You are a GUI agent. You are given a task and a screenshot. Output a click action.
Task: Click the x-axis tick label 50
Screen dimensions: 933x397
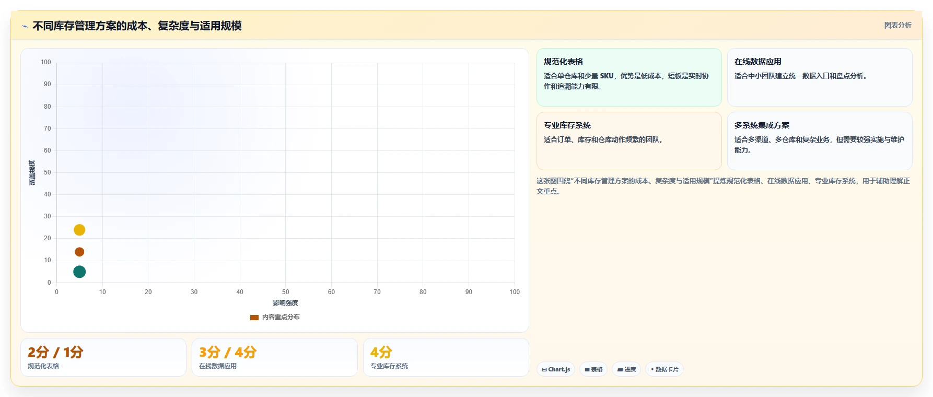(285, 292)
